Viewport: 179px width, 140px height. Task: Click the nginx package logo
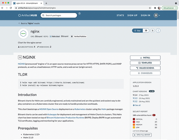tap(23, 33)
